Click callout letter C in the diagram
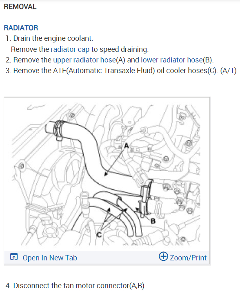Screen dimensions: 240x291 [x=99, y=235]
